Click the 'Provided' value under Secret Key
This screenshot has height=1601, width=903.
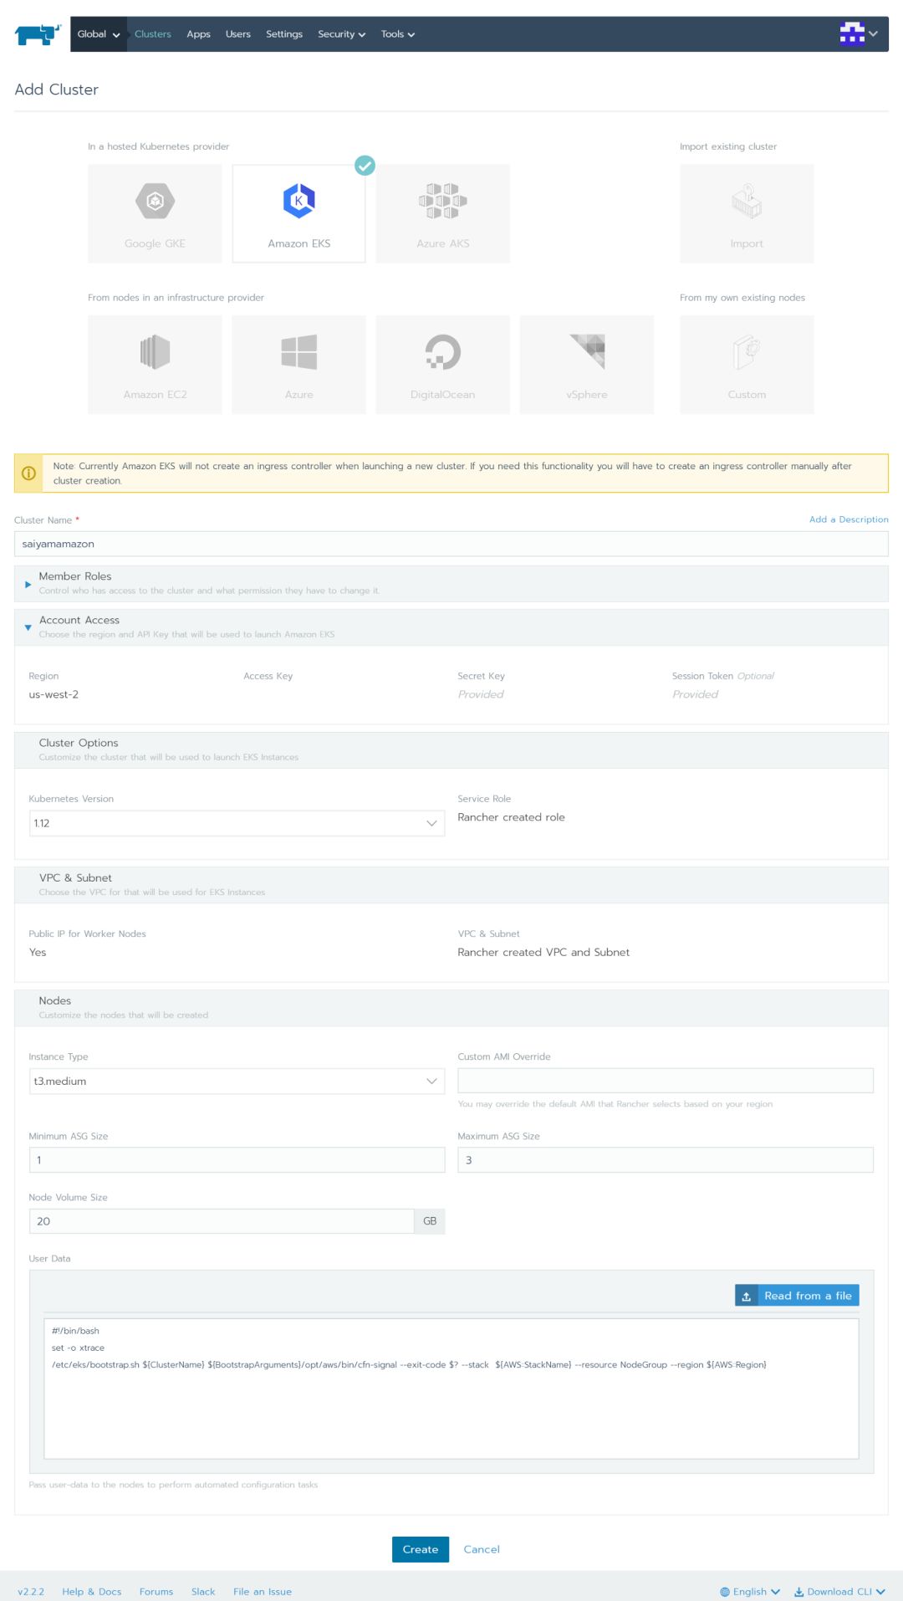pyautogui.click(x=481, y=694)
